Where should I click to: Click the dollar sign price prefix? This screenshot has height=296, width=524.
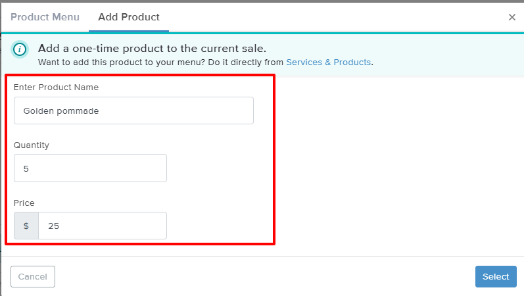[x=26, y=226]
